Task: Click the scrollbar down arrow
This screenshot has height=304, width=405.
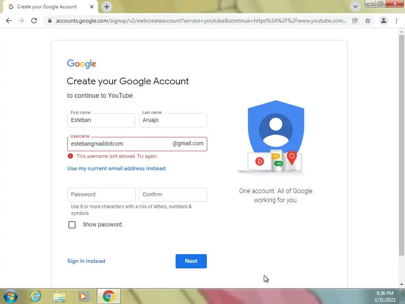Action: [x=402, y=285]
